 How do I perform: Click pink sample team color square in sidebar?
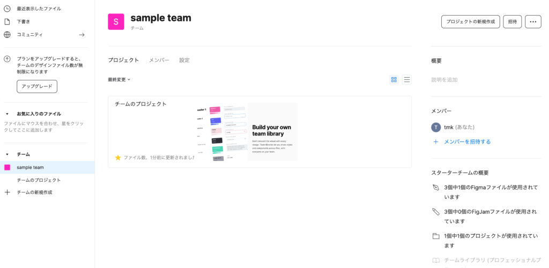click(x=7, y=167)
